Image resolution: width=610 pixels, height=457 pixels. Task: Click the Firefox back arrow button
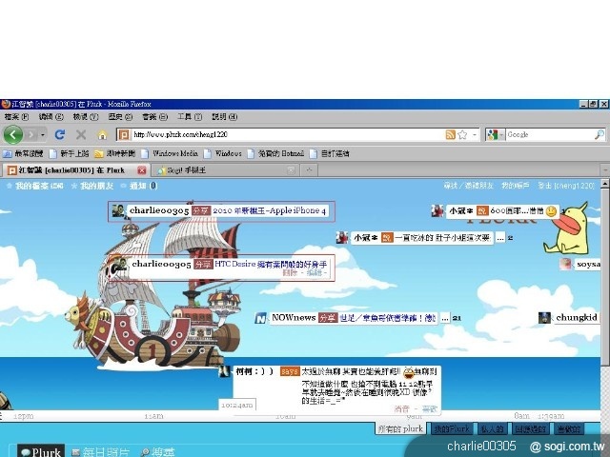pos(13,134)
